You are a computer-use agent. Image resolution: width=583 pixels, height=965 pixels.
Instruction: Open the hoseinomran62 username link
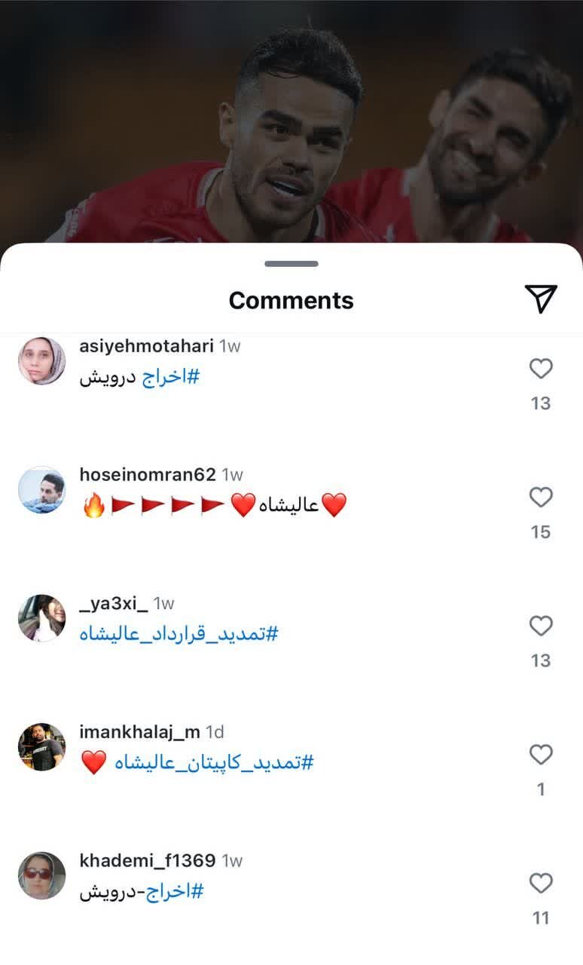pos(148,475)
